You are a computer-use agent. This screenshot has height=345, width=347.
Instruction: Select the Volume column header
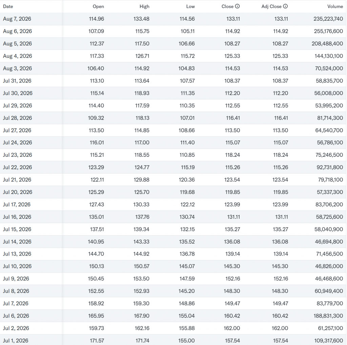335,6
